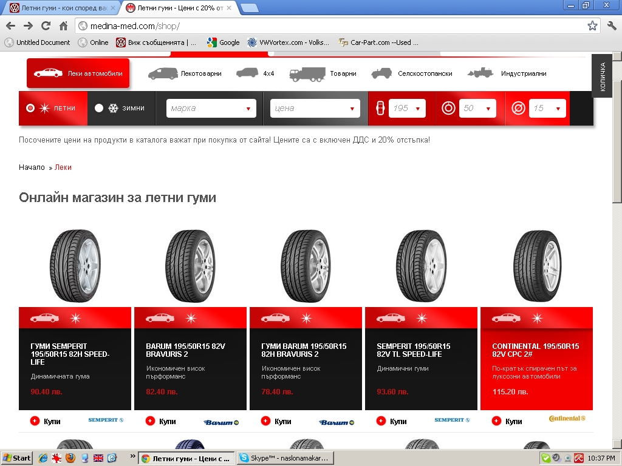Bookmark this page with the star icon
Image resolution: width=622 pixels, height=466 pixels.
[x=592, y=25]
